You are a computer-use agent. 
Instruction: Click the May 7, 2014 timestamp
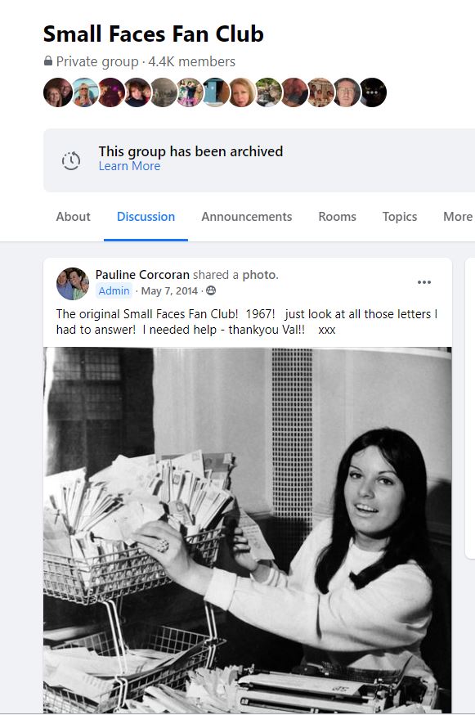tap(169, 291)
